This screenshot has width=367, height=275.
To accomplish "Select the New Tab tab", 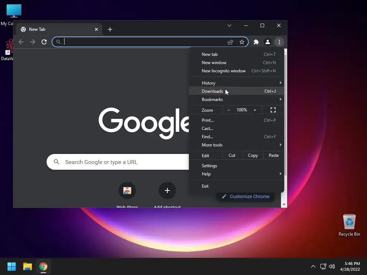I will [59, 29].
